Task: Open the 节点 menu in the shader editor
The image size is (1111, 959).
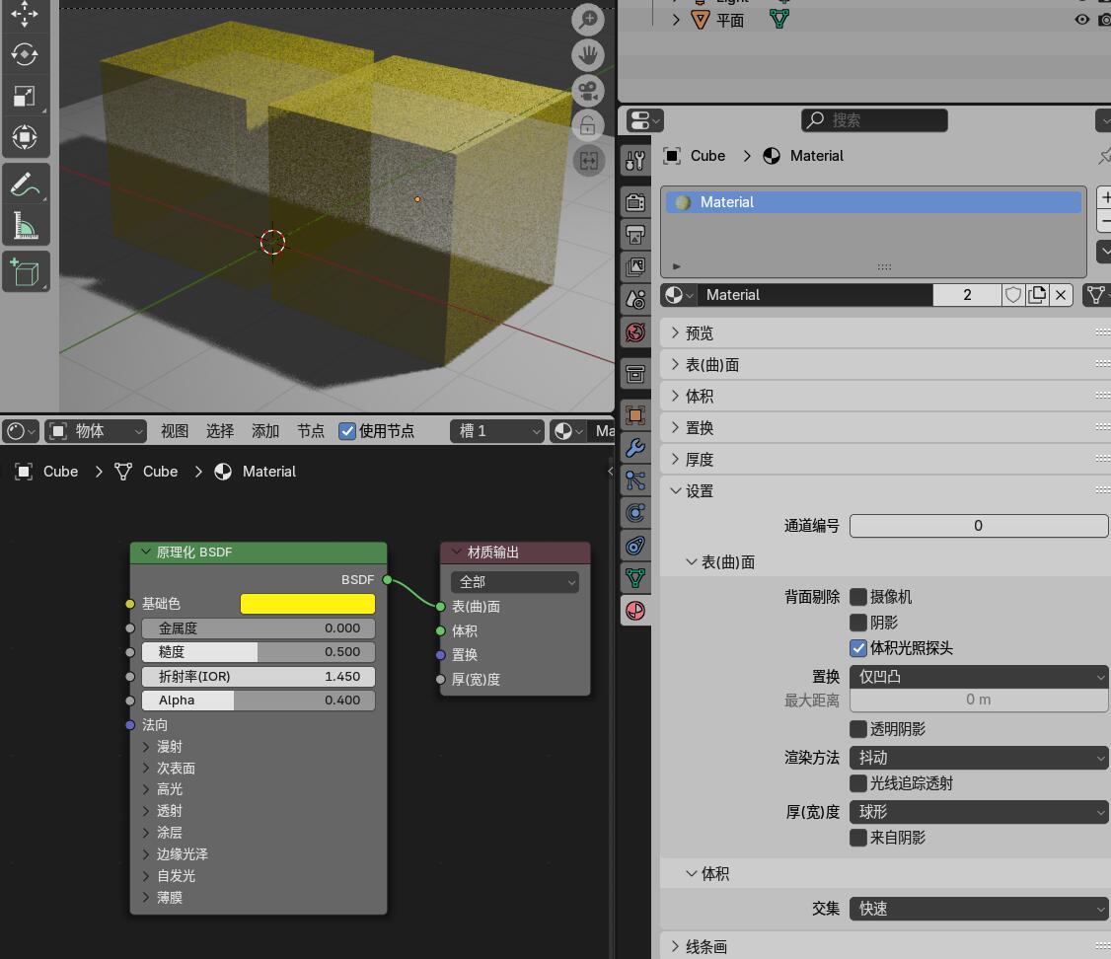Action: (309, 431)
